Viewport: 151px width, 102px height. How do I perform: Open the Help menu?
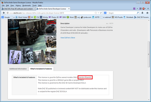coord(40,6)
